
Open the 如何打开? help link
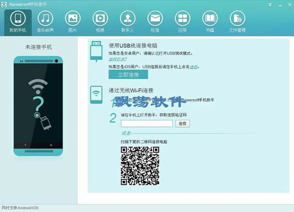click(118, 59)
